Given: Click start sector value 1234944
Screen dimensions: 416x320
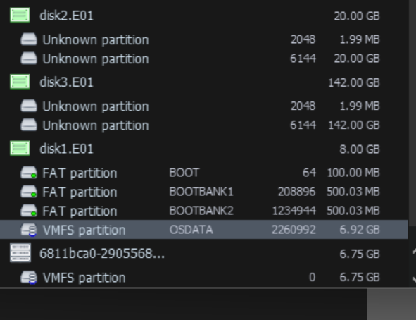Looking at the screenshot, I should (294, 211).
